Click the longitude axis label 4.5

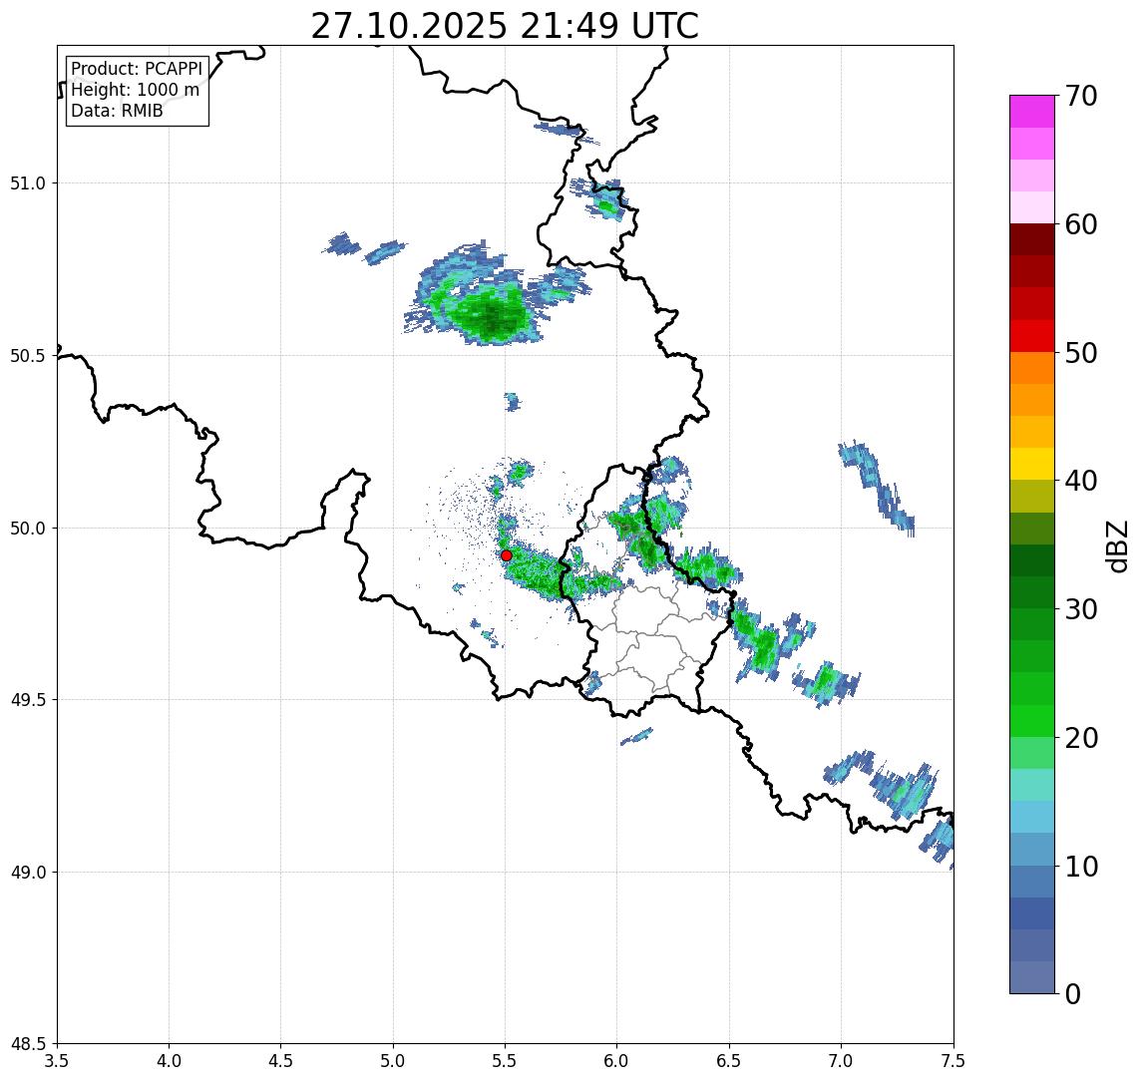click(281, 1061)
